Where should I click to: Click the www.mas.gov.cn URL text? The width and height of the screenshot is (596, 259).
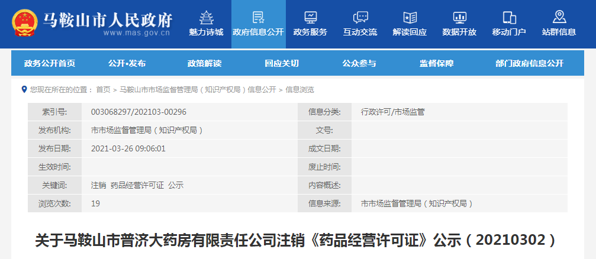point(137,33)
